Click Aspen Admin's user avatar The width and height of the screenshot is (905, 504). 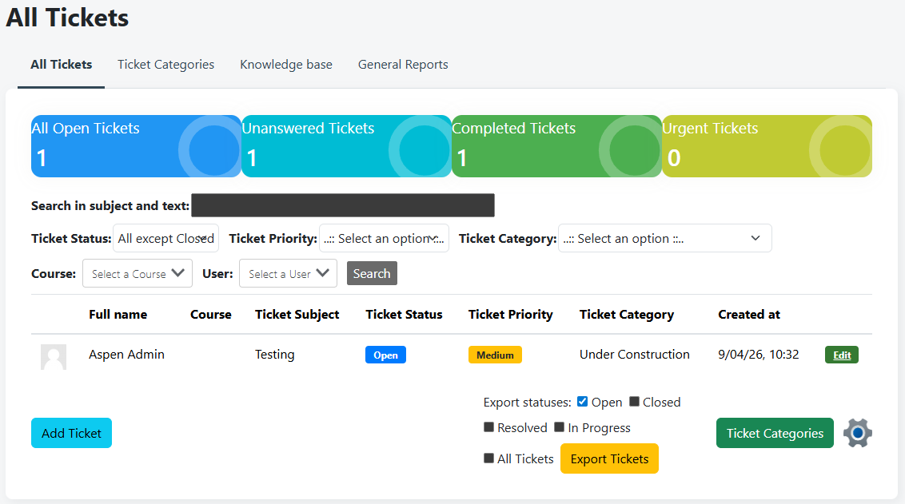tap(54, 356)
